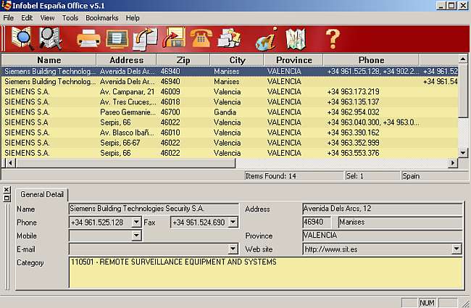Screen dimensions: 471x308
Task: Click the detail panel window toggle square
Action: (7, 198)
